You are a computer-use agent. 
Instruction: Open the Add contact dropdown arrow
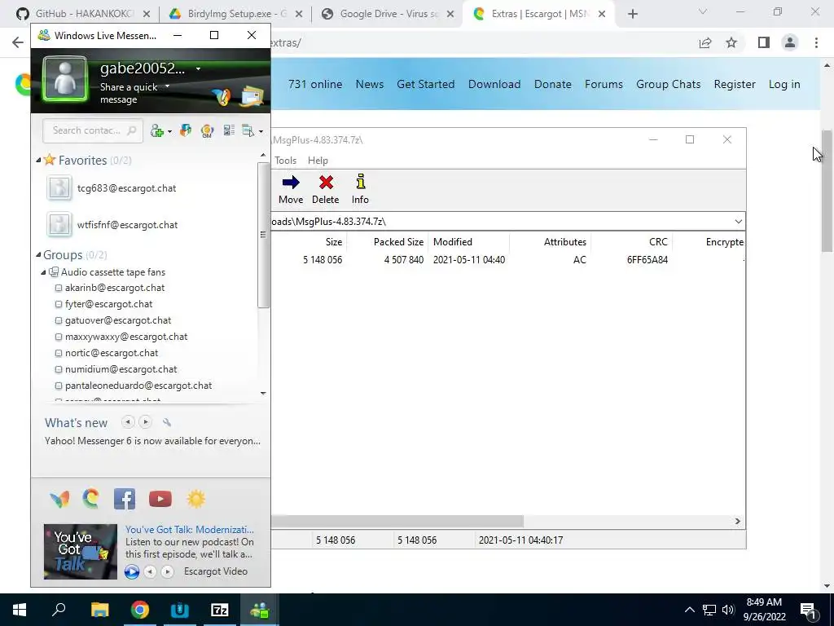point(169,131)
